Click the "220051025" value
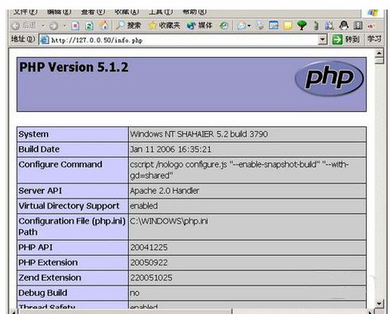The image size is (390, 314). 151,277
